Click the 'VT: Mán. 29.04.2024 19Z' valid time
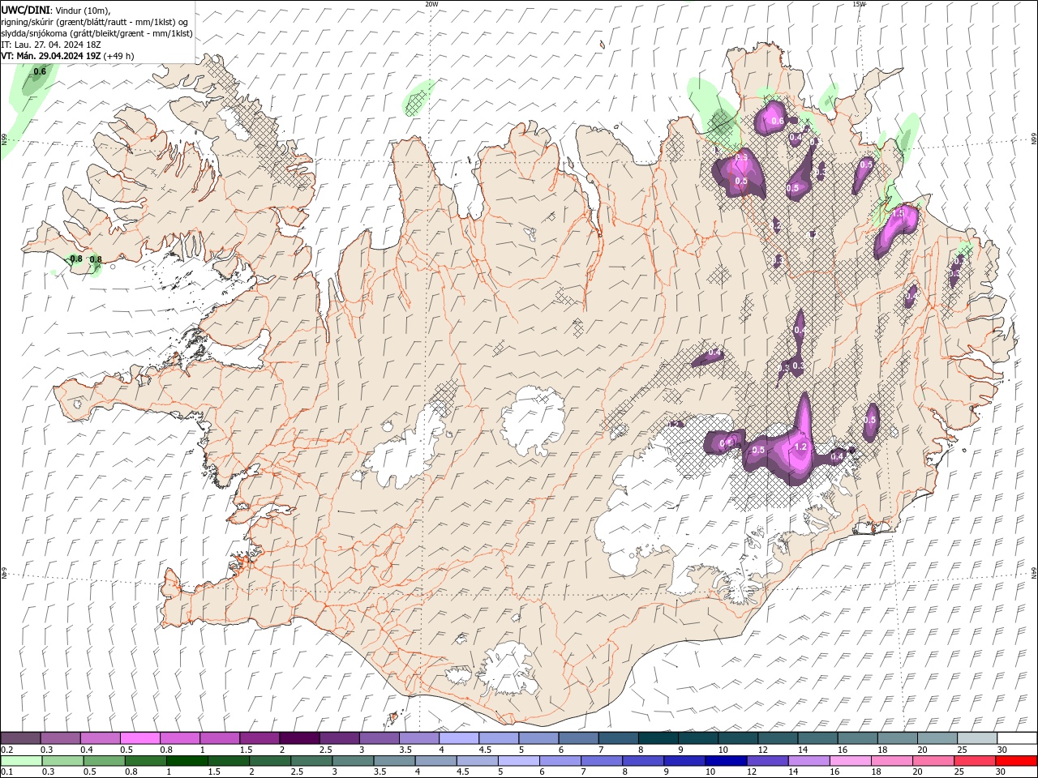The image size is (1038, 778). pos(51,56)
